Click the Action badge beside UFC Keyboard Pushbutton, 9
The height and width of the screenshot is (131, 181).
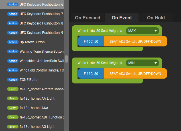[x=13, y=33]
